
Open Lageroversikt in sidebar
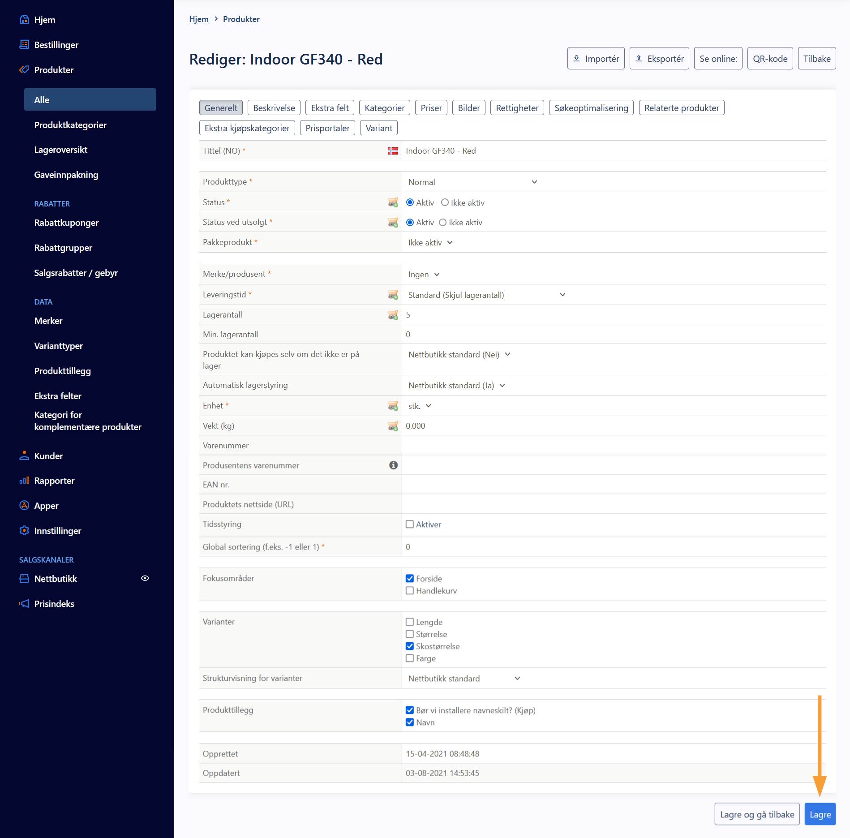click(x=61, y=150)
